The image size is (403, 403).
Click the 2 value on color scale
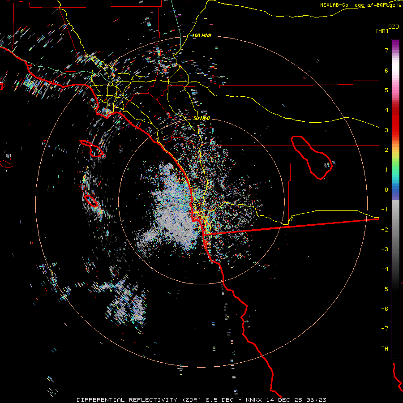point(386,150)
